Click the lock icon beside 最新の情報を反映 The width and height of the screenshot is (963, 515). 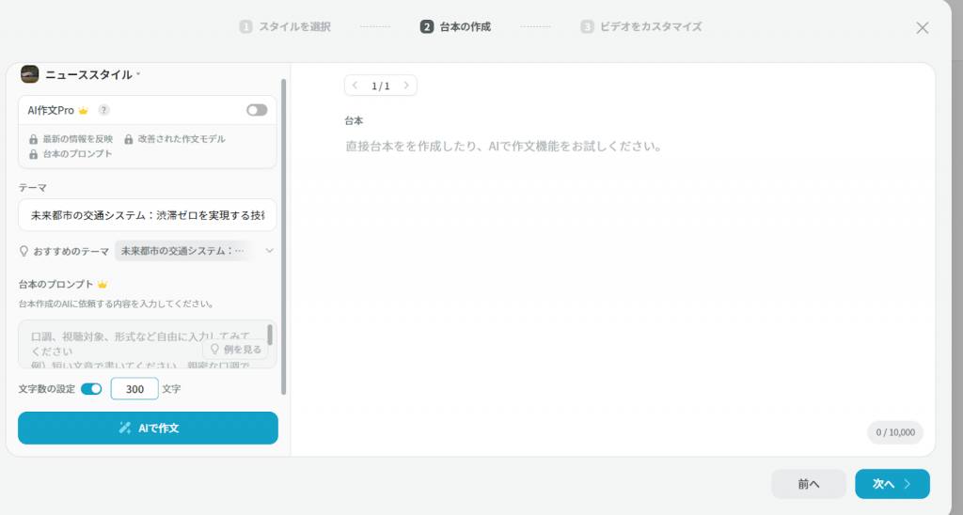(x=34, y=139)
